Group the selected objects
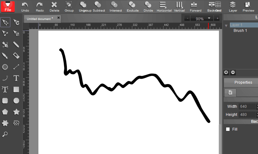 (69, 7)
